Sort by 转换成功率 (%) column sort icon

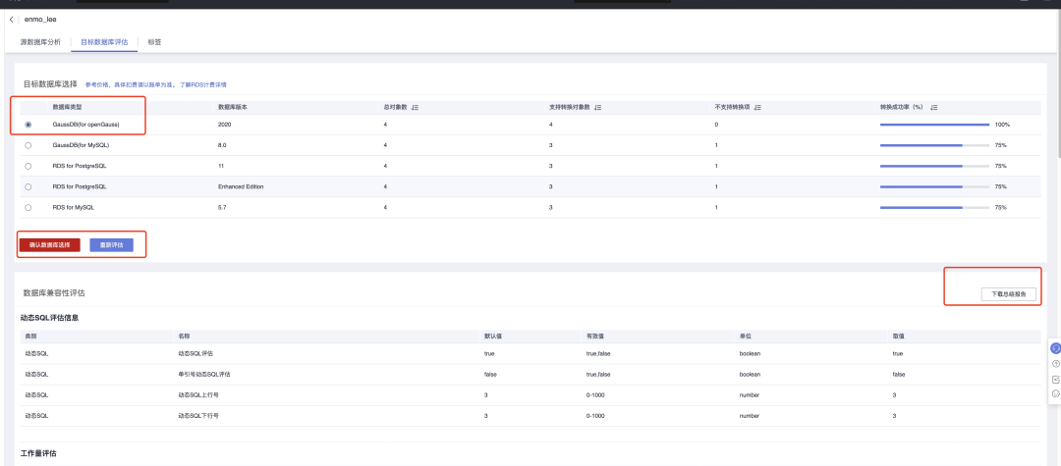point(934,107)
